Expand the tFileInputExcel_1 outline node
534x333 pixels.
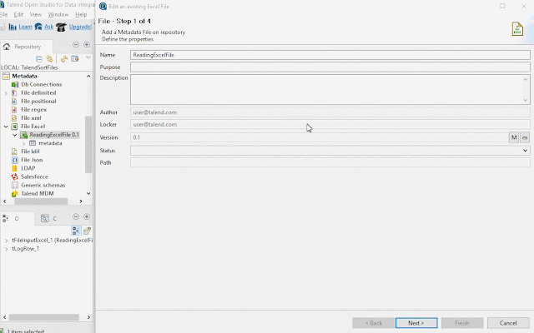[x=6, y=241]
